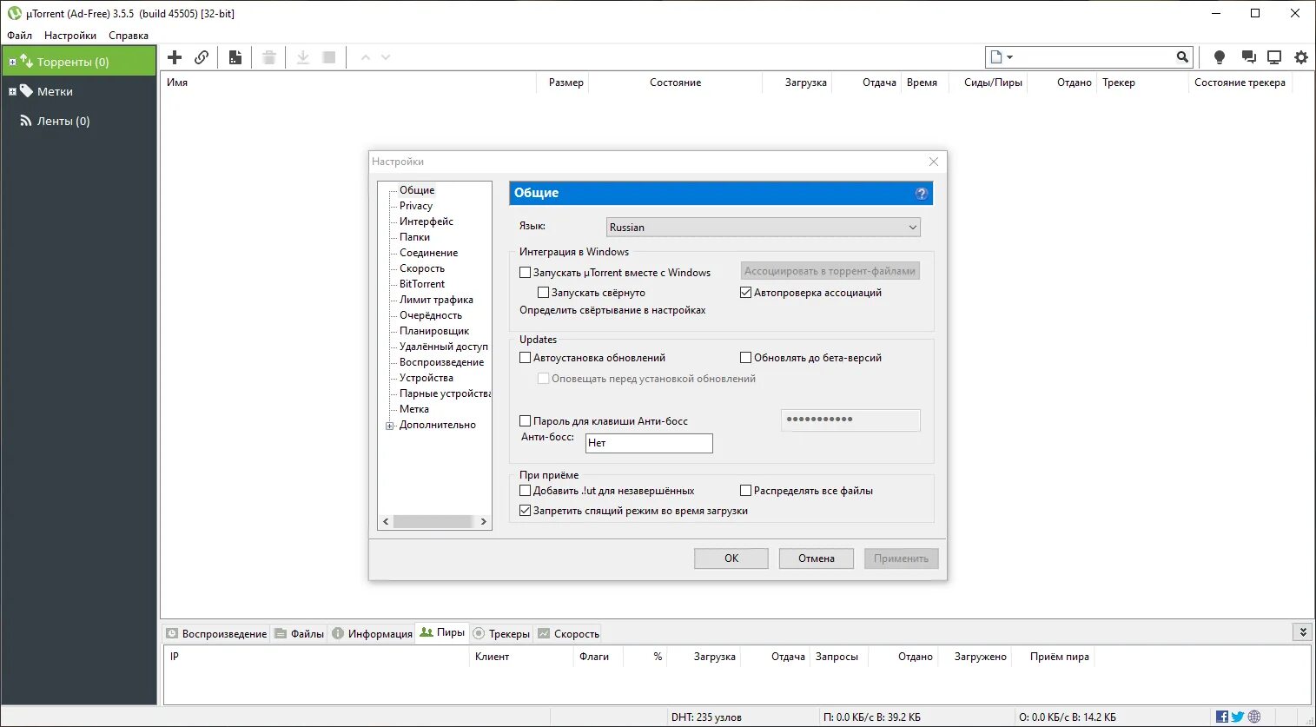Viewport: 1316px width, 727px height.
Task: Switch to the Информация tab
Action: (372, 633)
